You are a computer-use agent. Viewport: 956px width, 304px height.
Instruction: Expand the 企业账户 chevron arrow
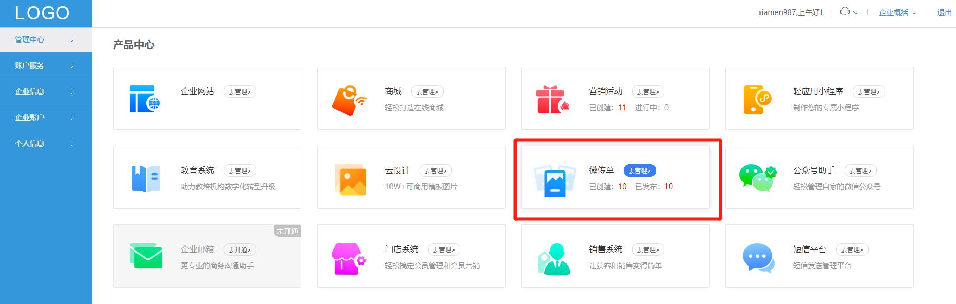72,117
